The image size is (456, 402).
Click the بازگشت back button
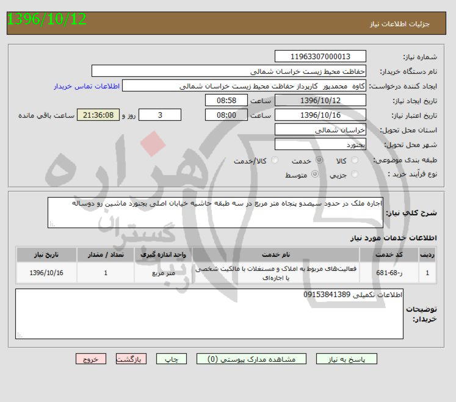tap(131, 359)
